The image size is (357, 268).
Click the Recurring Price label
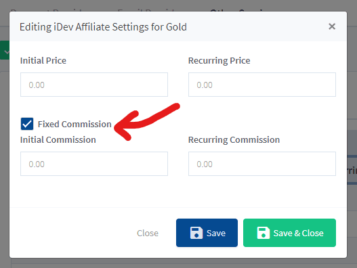coord(219,60)
